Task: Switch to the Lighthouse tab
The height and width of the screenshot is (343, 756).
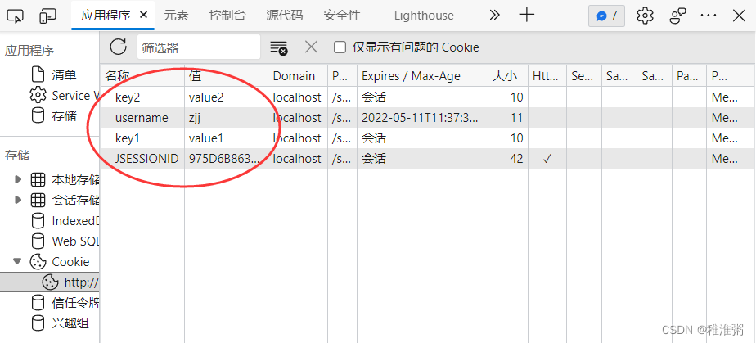Action: [424, 16]
